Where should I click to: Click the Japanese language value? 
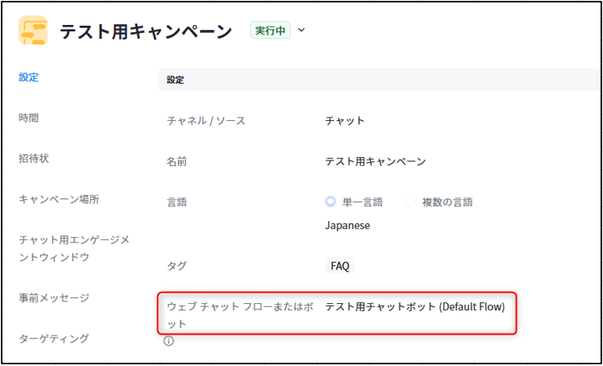coord(347,226)
